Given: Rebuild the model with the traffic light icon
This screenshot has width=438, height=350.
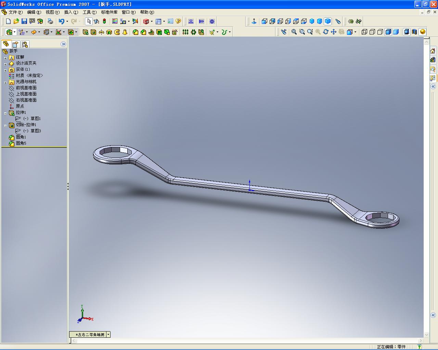Looking at the screenshot, I should click(104, 21).
